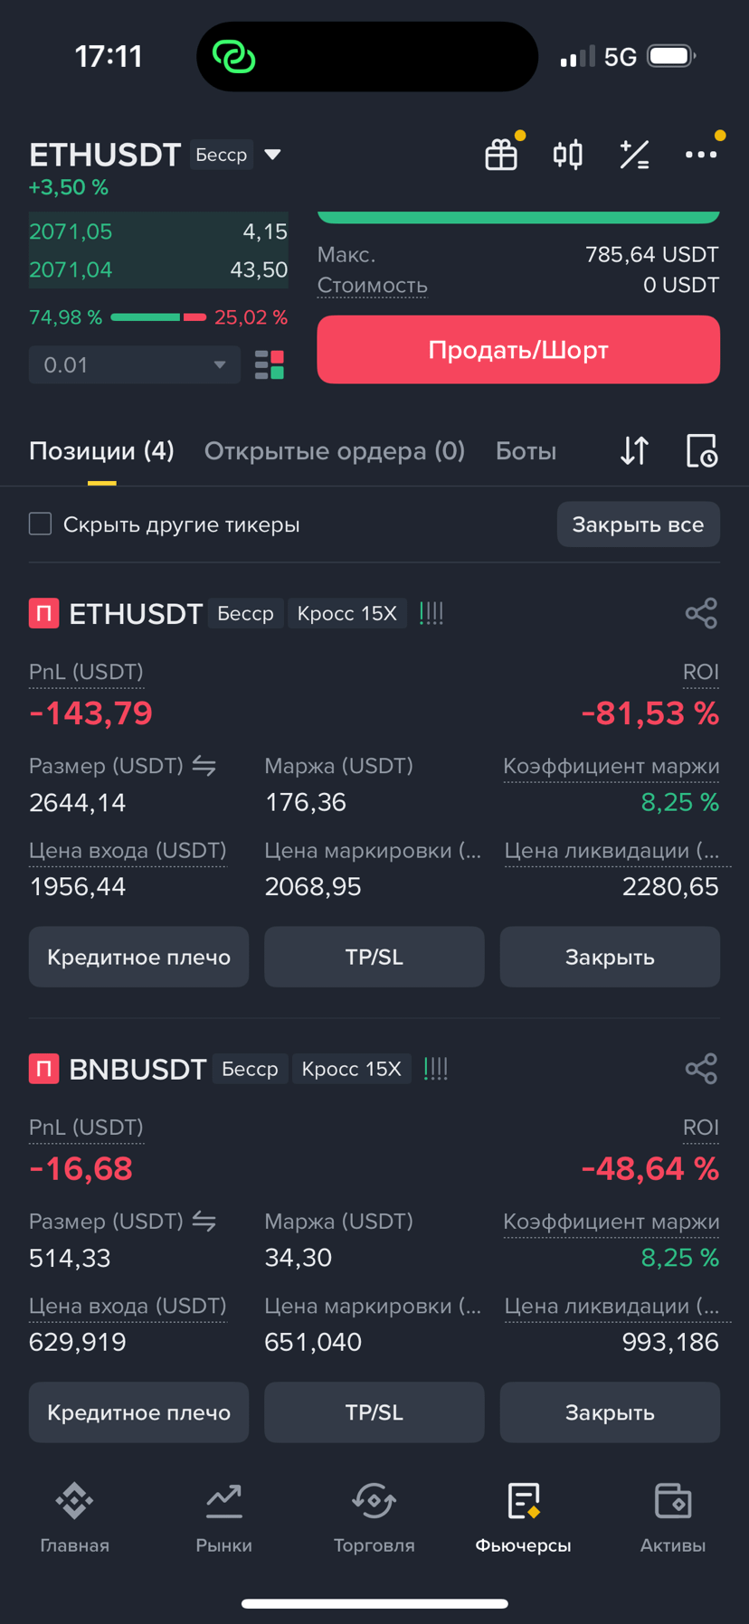Viewport: 749px width, 1624px height.
Task: Open the gift rewards icon
Action: click(501, 155)
